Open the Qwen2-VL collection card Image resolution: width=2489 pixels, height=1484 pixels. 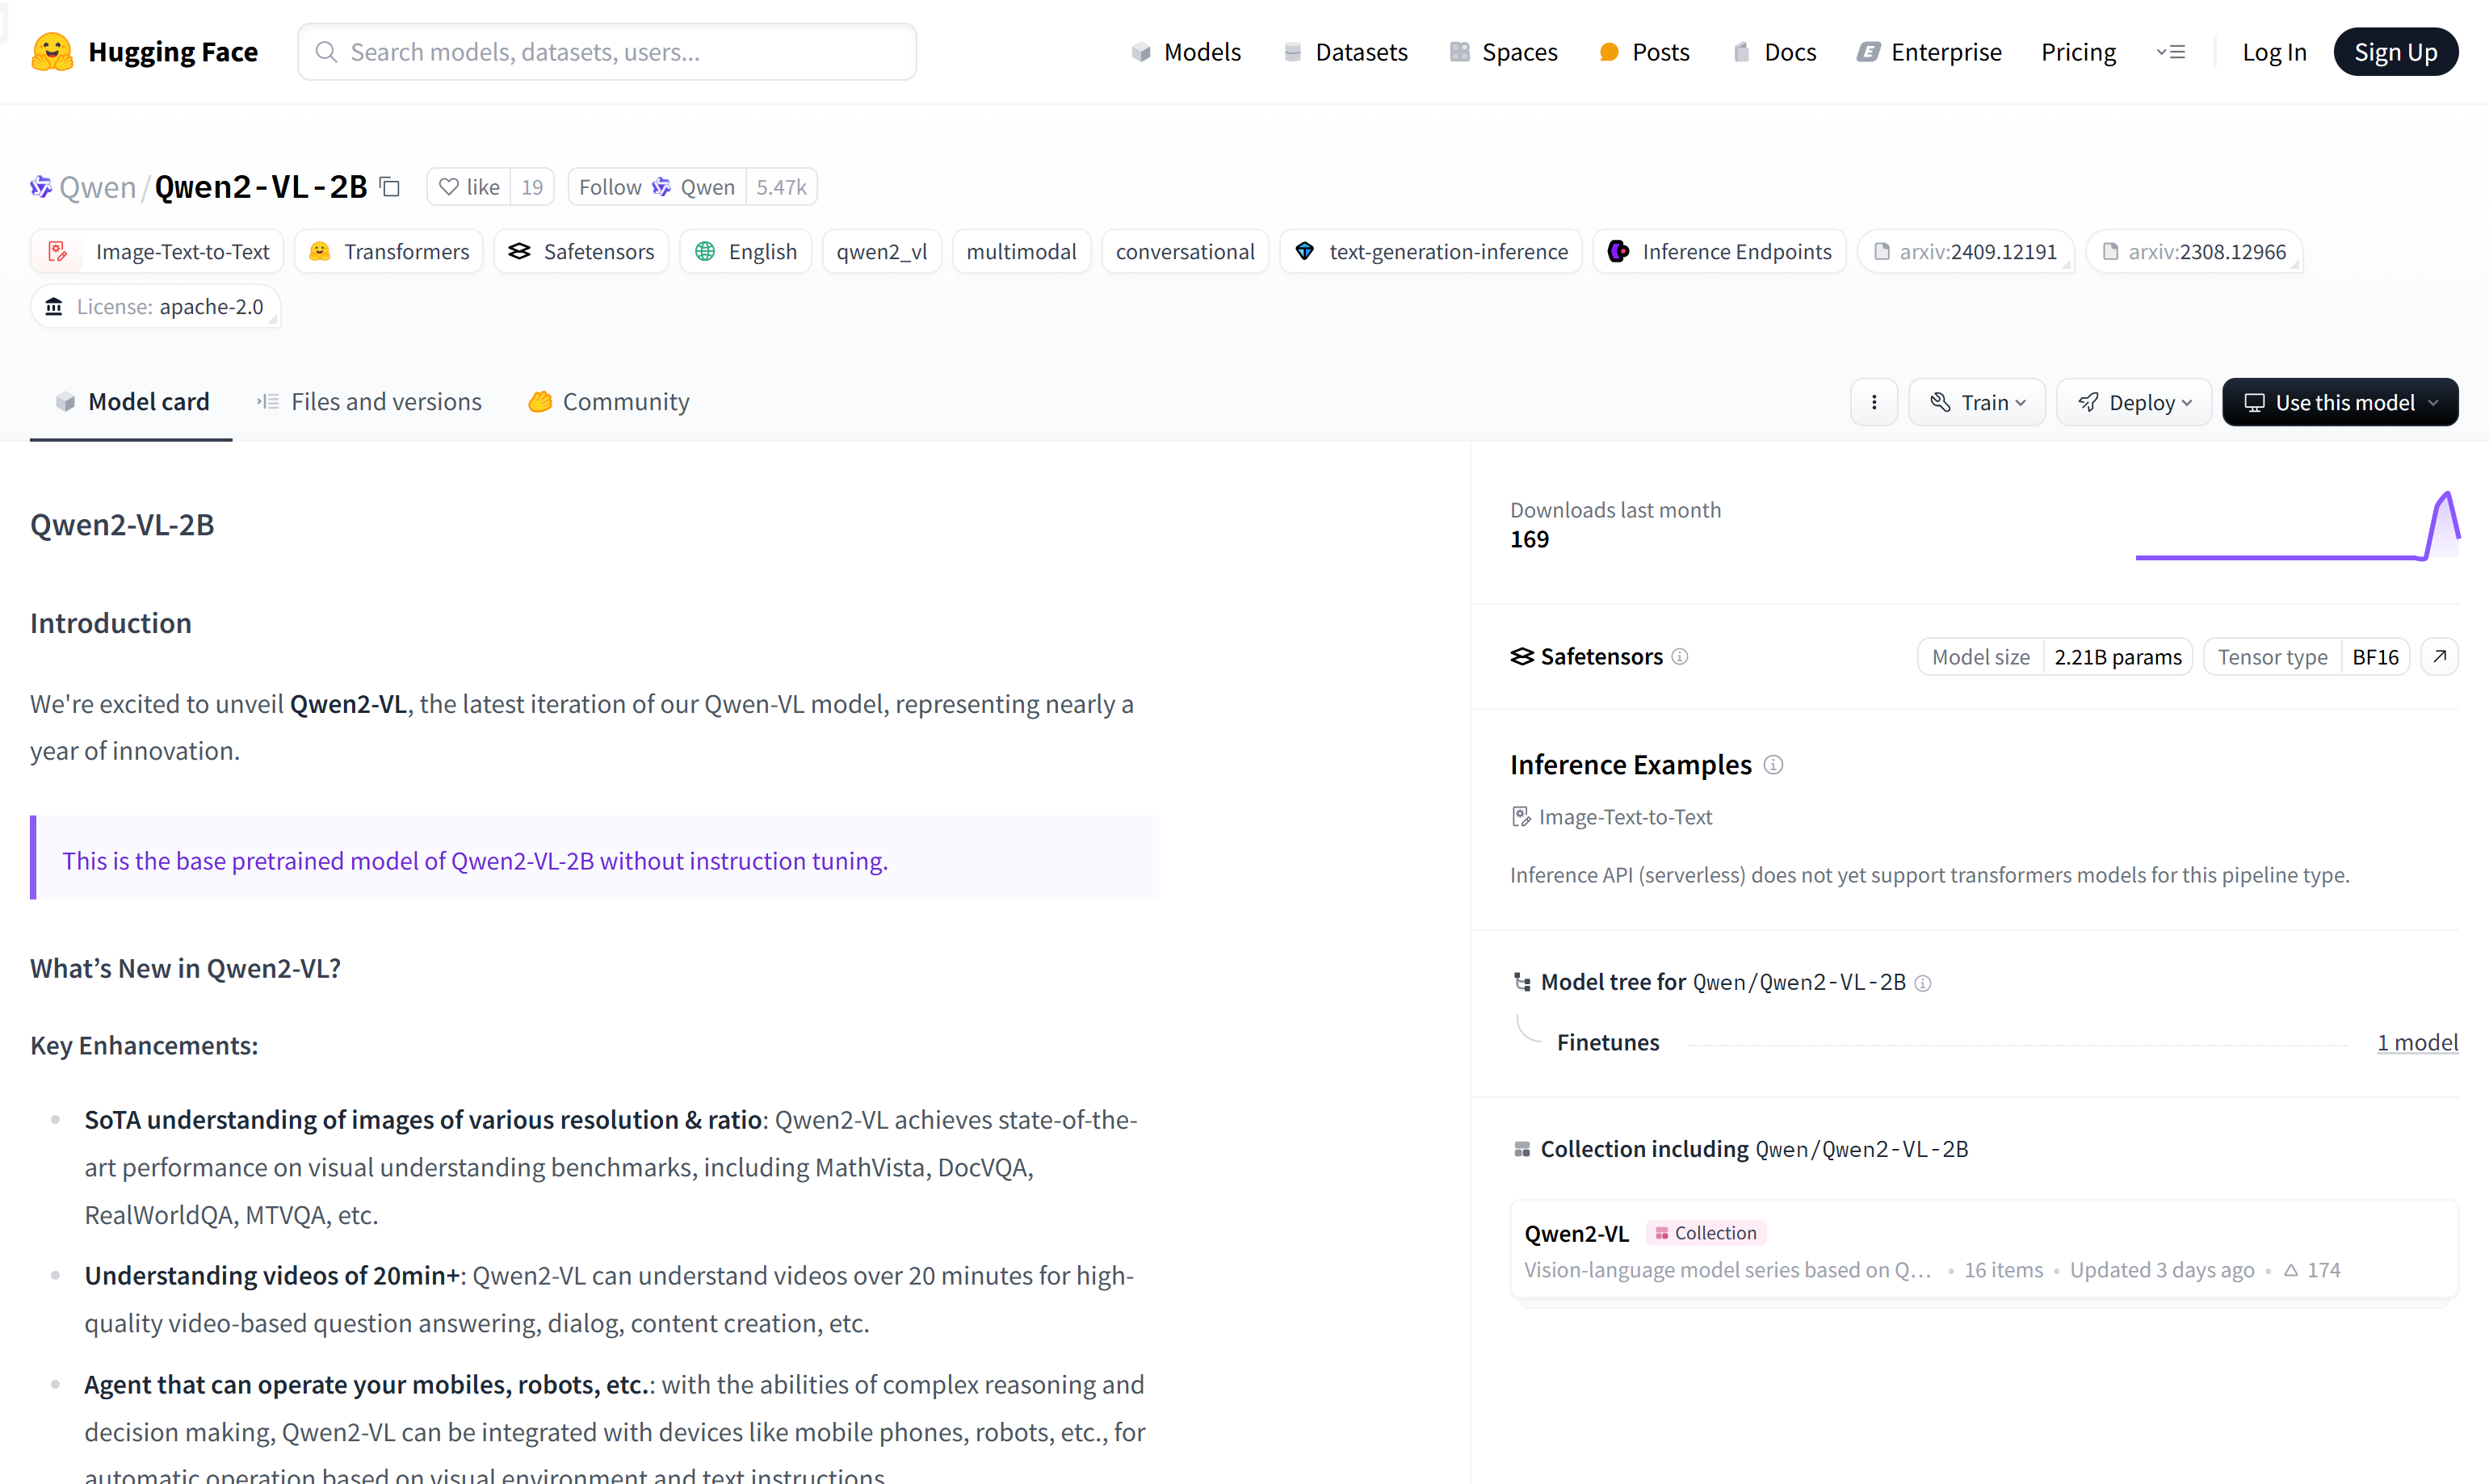click(1984, 1250)
